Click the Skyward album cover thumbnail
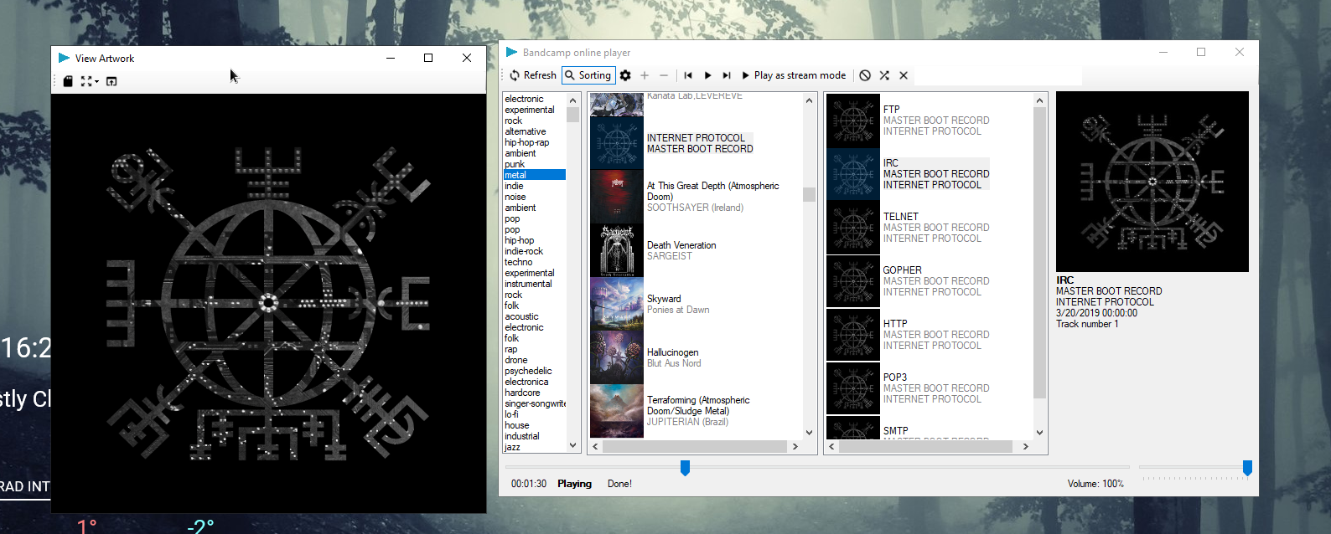The width and height of the screenshot is (1331, 534). pos(617,304)
